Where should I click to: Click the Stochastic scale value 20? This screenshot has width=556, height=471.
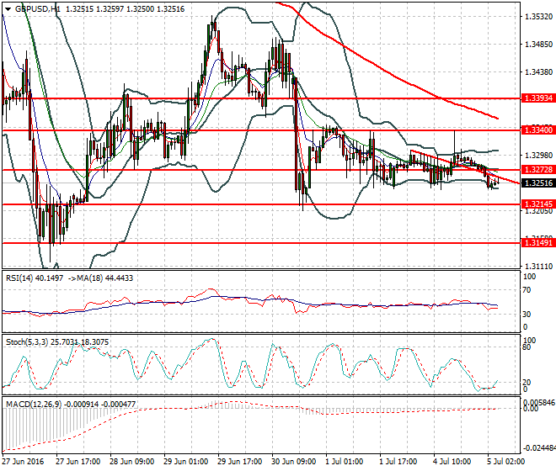tap(527, 382)
